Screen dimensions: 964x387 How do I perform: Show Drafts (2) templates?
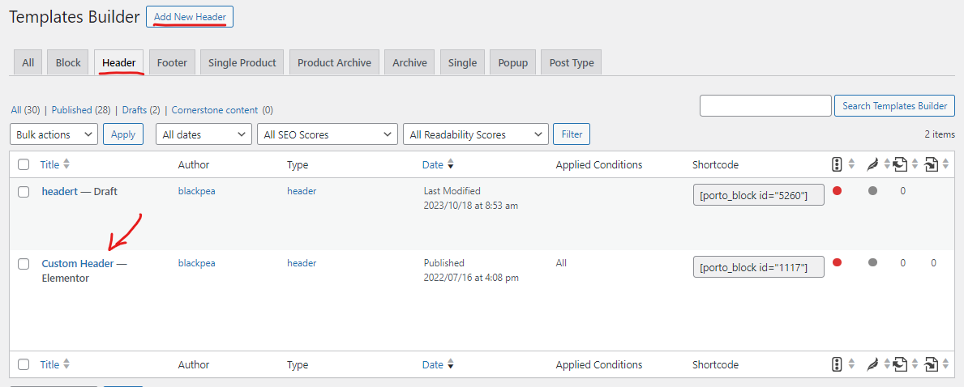141,110
